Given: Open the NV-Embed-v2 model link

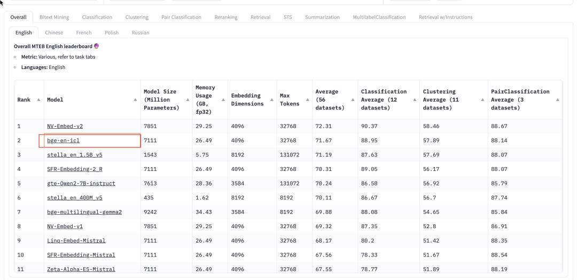Looking at the screenshot, I should [x=65, y=127].
